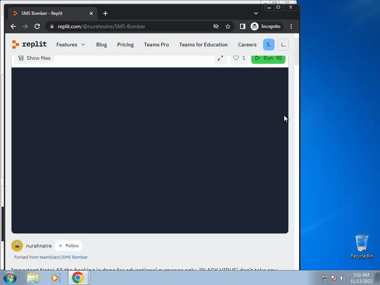The image size is (380, 285).
Task: Open the Blog menu item
Action: pos(101,45)
